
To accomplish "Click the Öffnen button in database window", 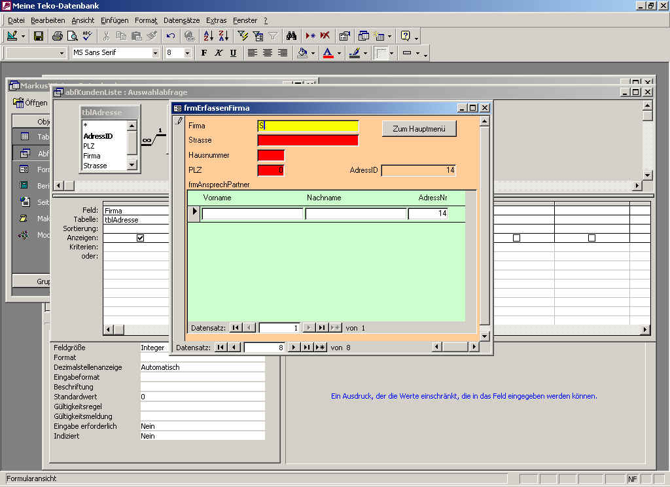I will (30, 103).
